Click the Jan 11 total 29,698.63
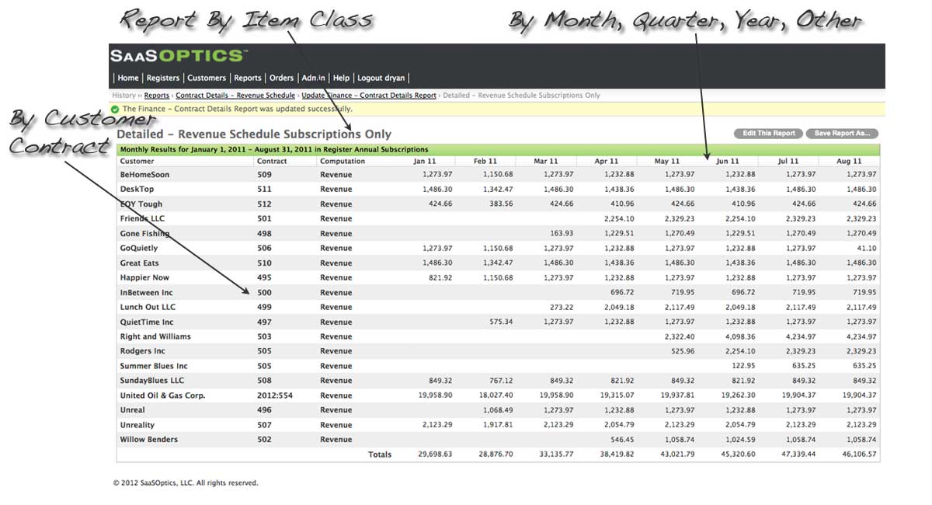This screenshot has height=505, width=932. tap(435, 455)
